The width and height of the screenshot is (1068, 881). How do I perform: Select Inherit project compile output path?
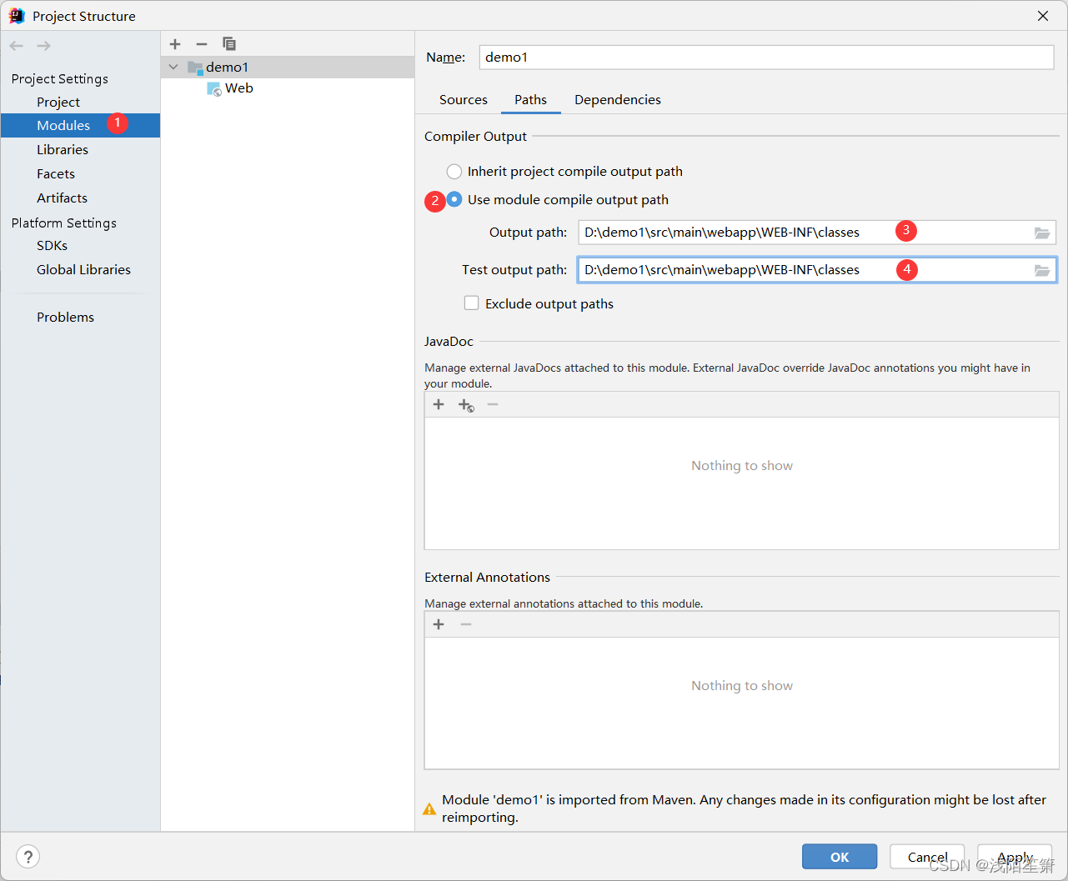pyautogui.click(x=454, y=171)
